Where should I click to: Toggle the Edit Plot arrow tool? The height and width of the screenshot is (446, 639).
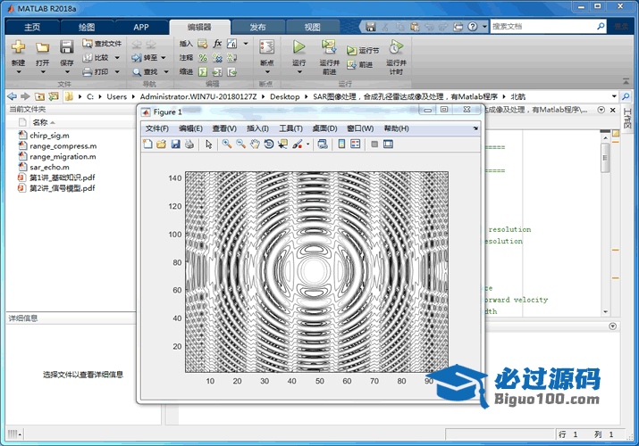coord(208,144)
